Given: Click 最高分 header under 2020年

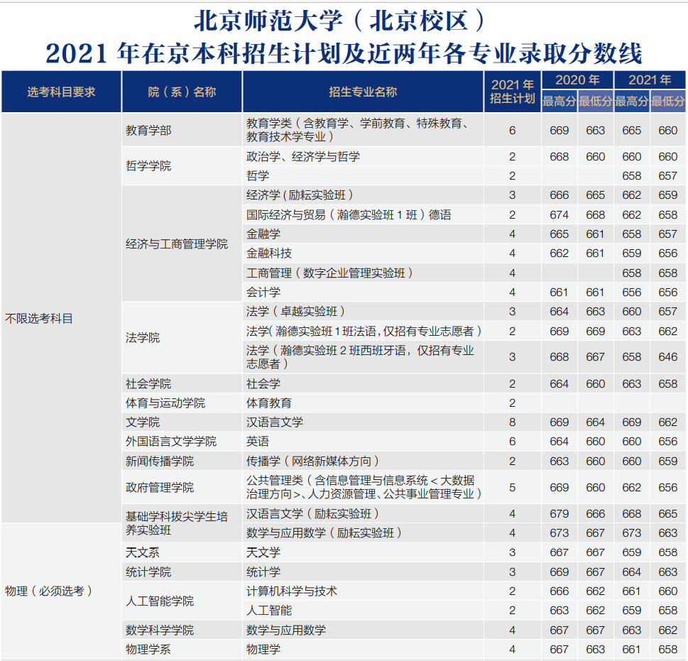Looking at the screenshot, I should click(x=559, y=102).
